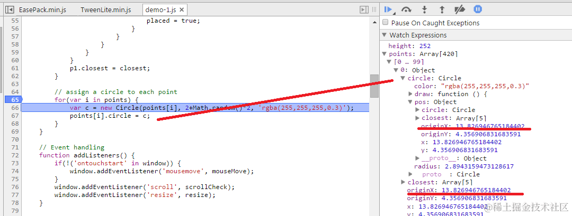Switch to the TweenLite.min.js tab
This screenshot has height=216, width=572.
(106, 10)
